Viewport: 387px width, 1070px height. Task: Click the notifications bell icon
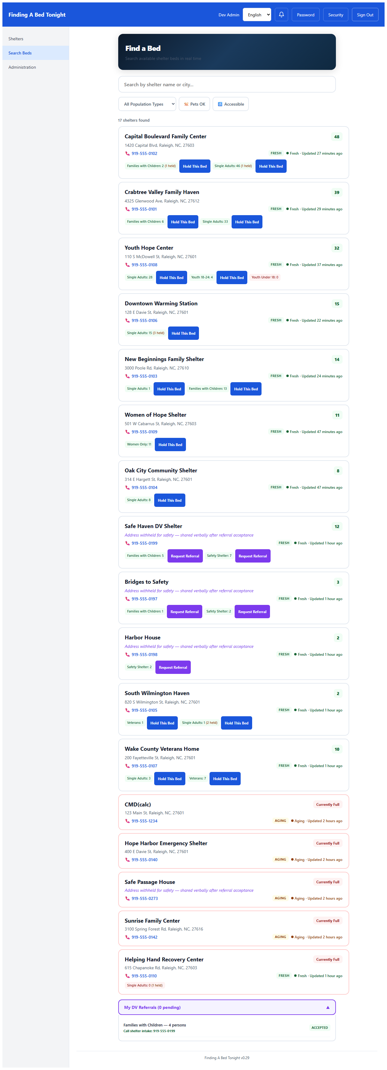point(281,15)
